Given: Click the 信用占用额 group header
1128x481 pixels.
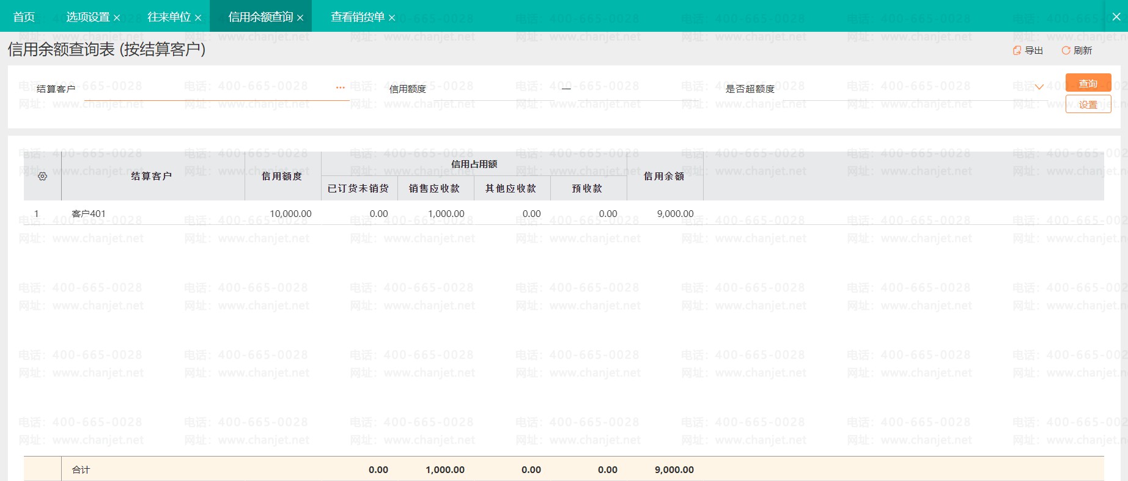Looking at the screenshot, I should [474, 164].
